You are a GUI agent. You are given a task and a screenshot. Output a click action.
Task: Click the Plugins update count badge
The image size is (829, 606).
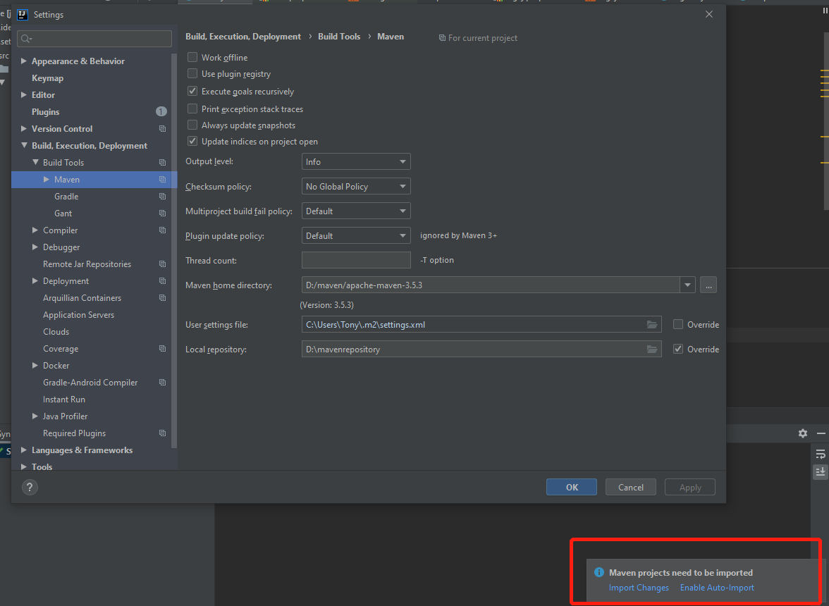[x=161, y=111]
